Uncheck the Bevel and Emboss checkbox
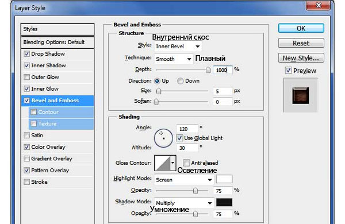345x224 pixels. [26, 101]
